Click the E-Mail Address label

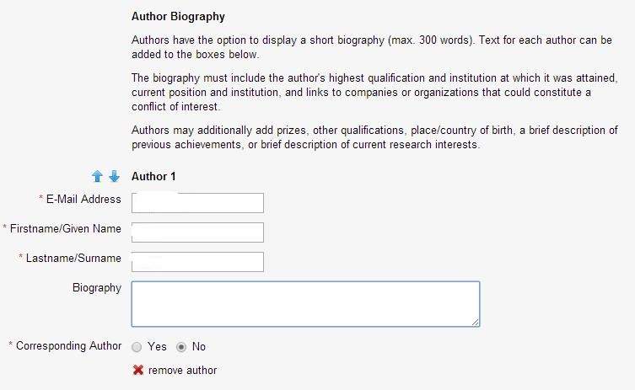pyautogui.click(x=83, y=200)
